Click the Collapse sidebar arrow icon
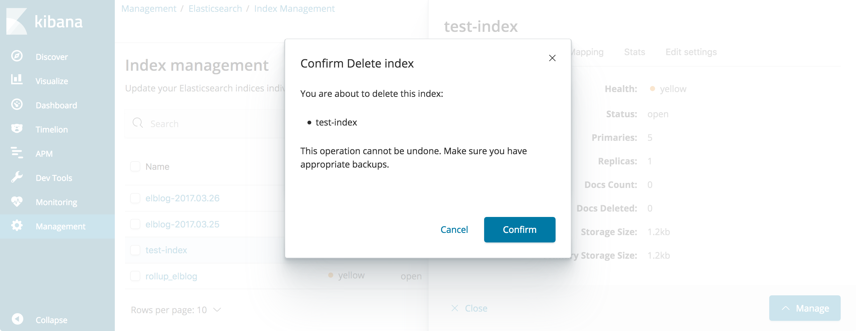The height and width of the screenshot is (331, 856). point(17,320)
